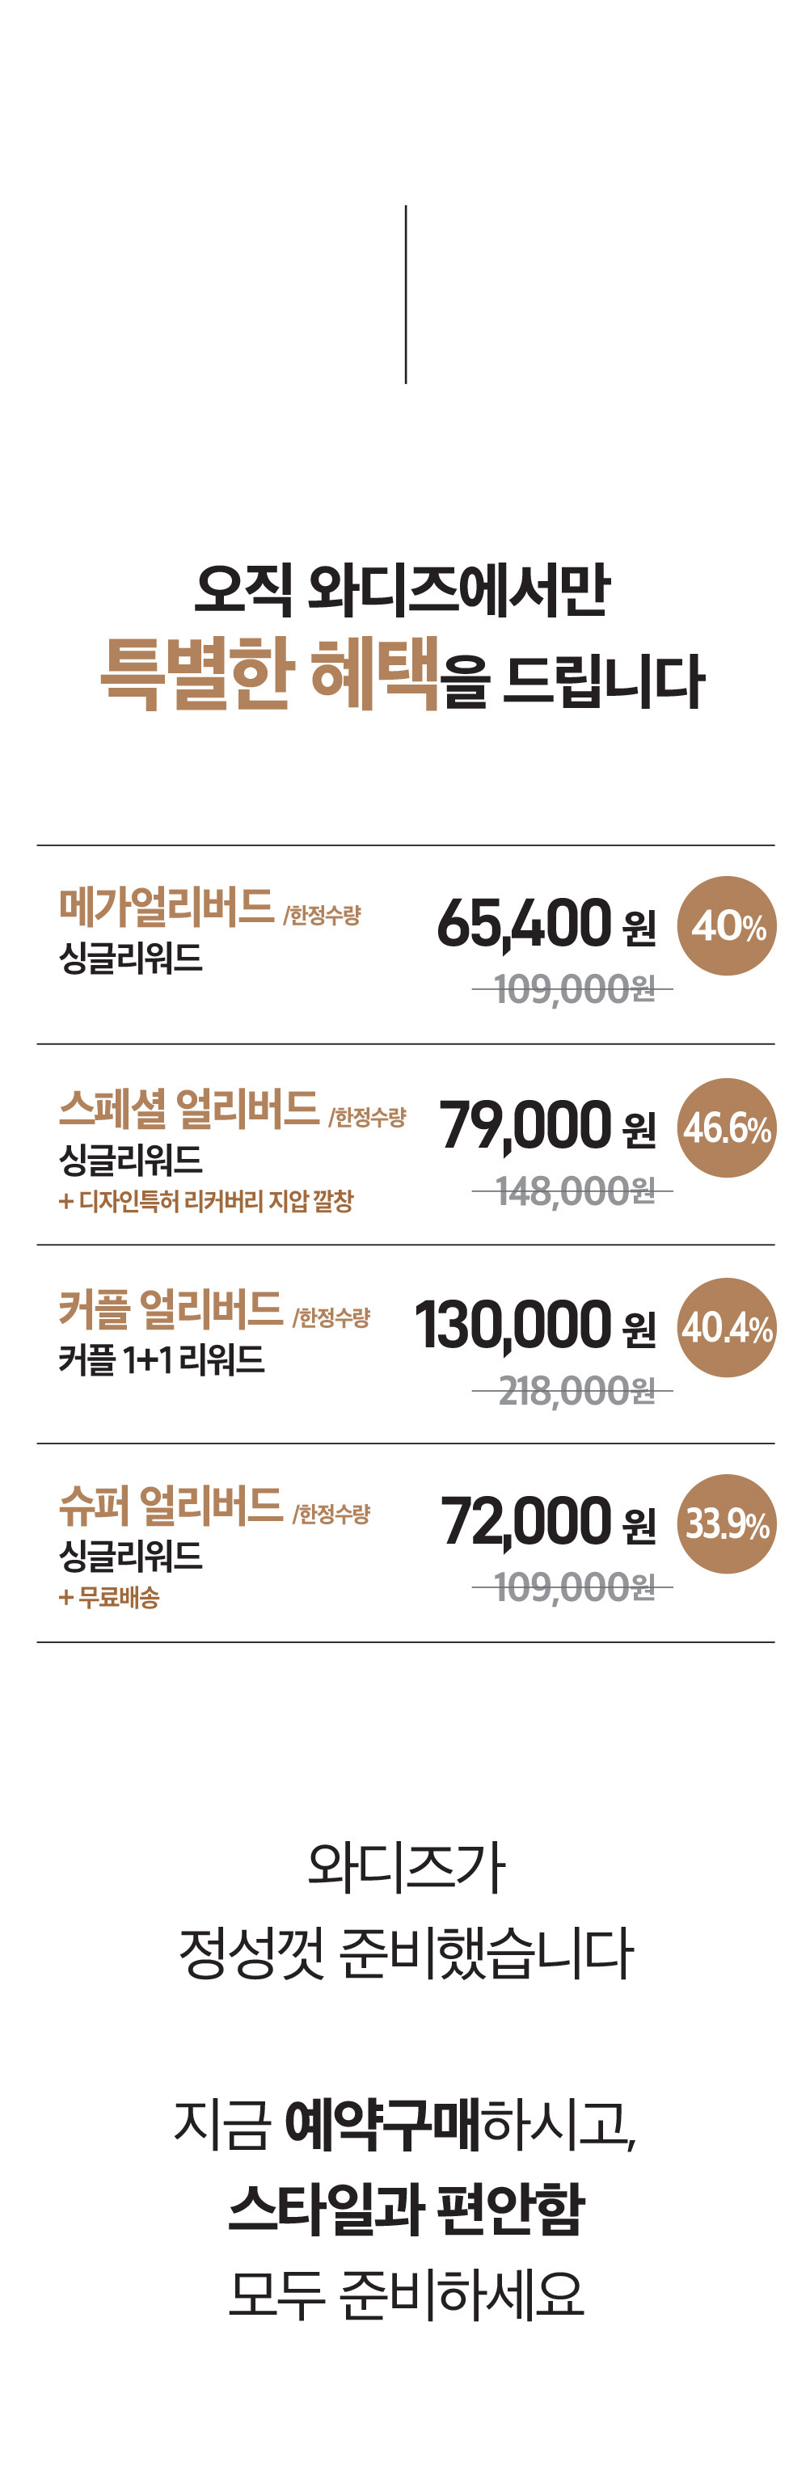Select the 40.4% discount circle
Screen dimensions: 810x2478
coord(726,1327)
